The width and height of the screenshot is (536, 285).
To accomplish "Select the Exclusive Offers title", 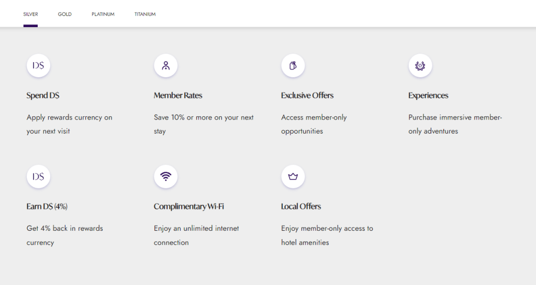I will pyautogui.click(x=307, y=96).
